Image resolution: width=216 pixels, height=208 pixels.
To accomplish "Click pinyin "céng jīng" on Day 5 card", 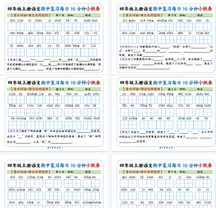I will [x=91, y=190].
